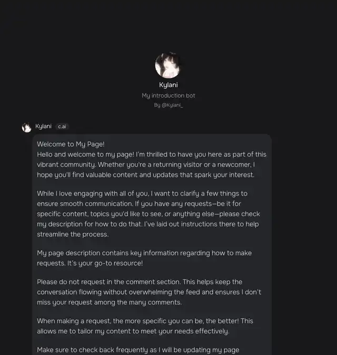Click the line starting "miss your request among"
The height and width of the screenshot is (355, 337).
(110, 302)
